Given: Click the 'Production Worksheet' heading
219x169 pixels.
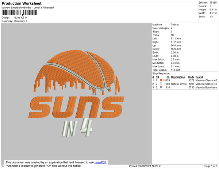Looking at the screenshot, I should 22,3.
